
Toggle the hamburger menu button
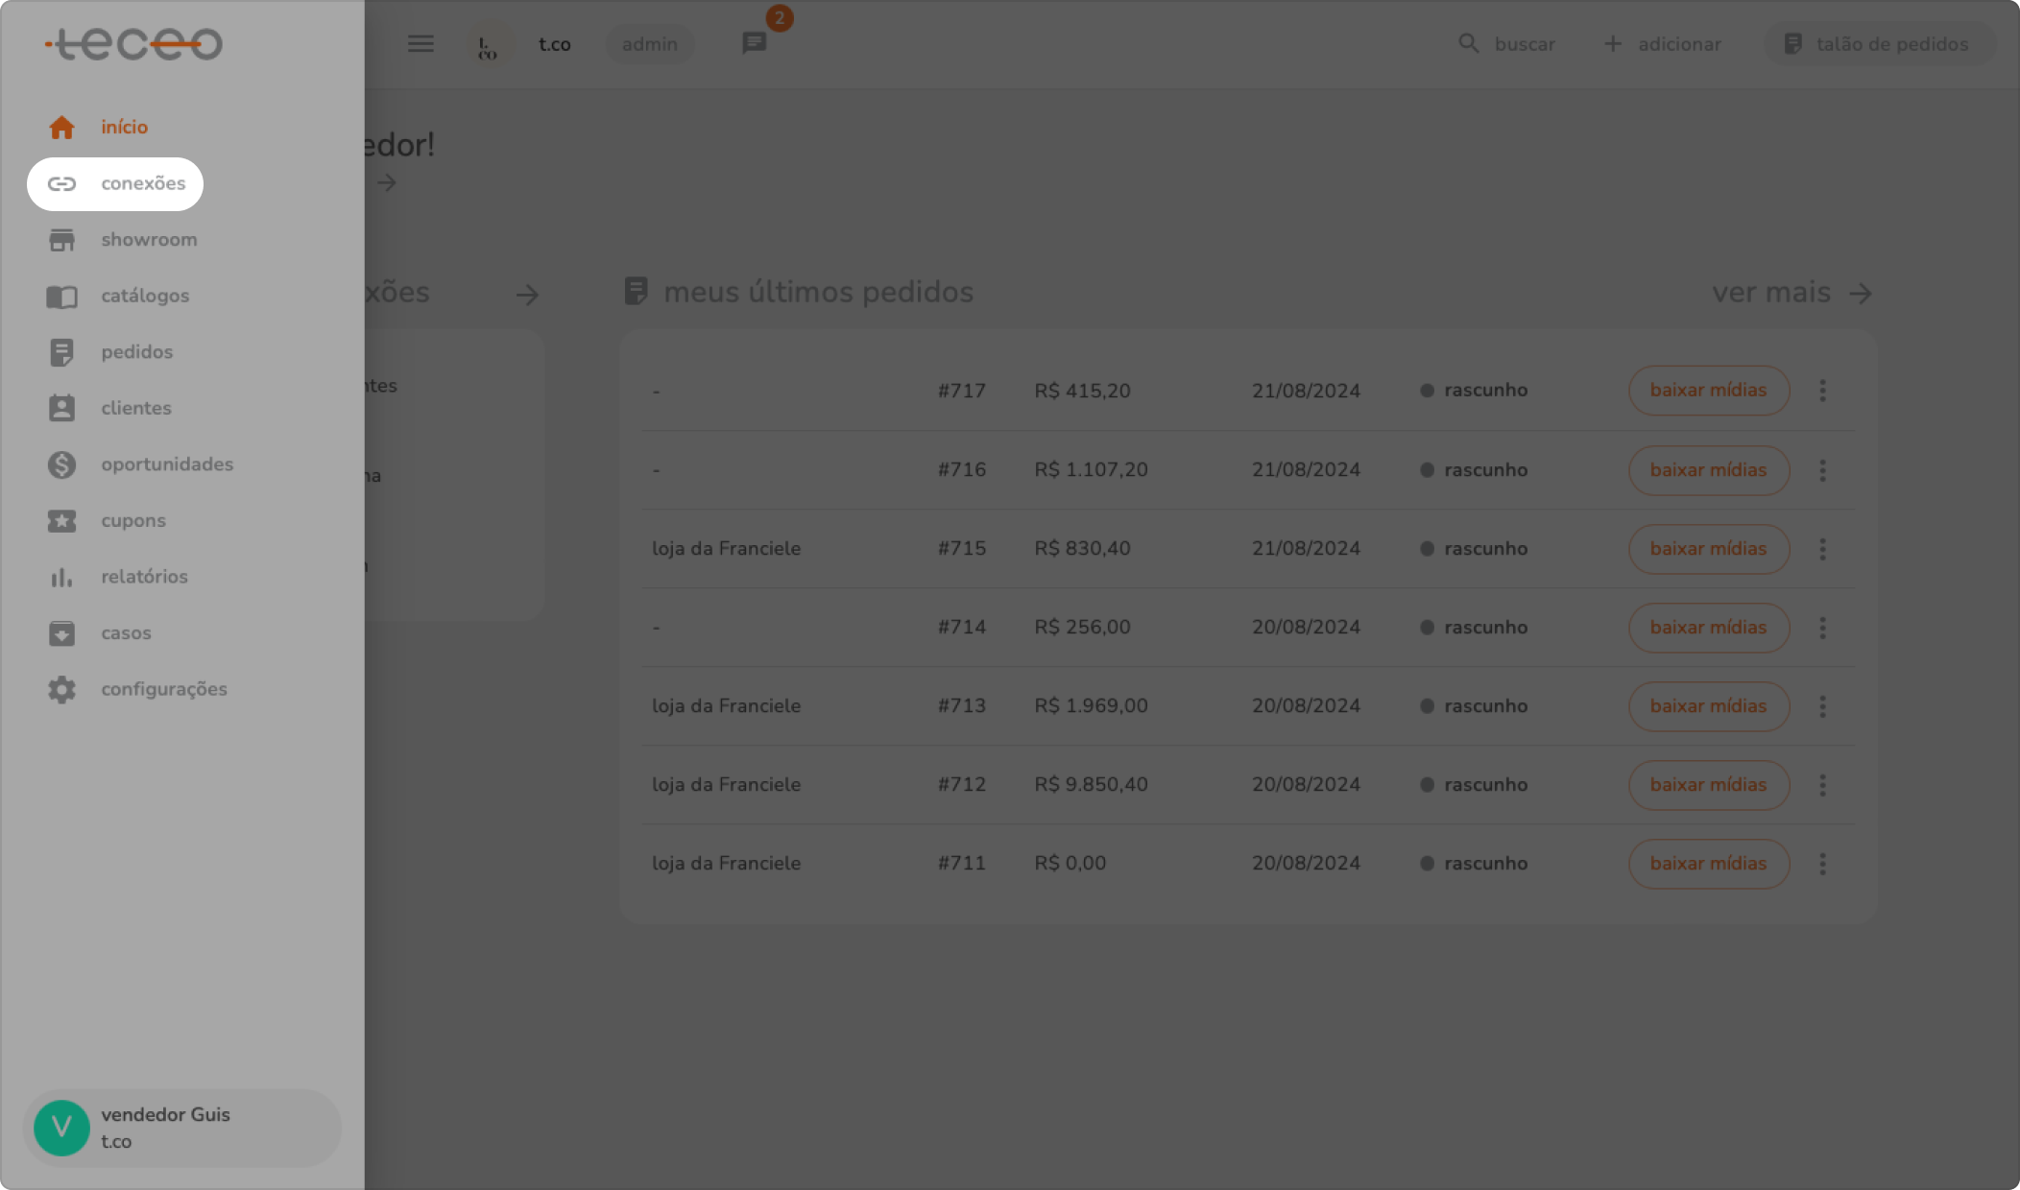pyautogui.click(x=421, y=44)
